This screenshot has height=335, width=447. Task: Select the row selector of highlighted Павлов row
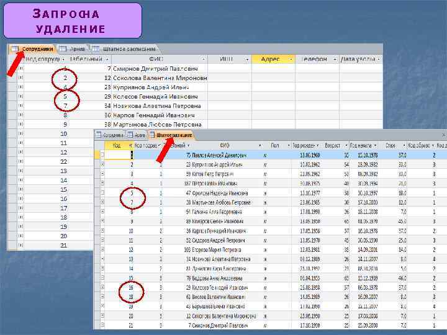[x=97, y=155]
